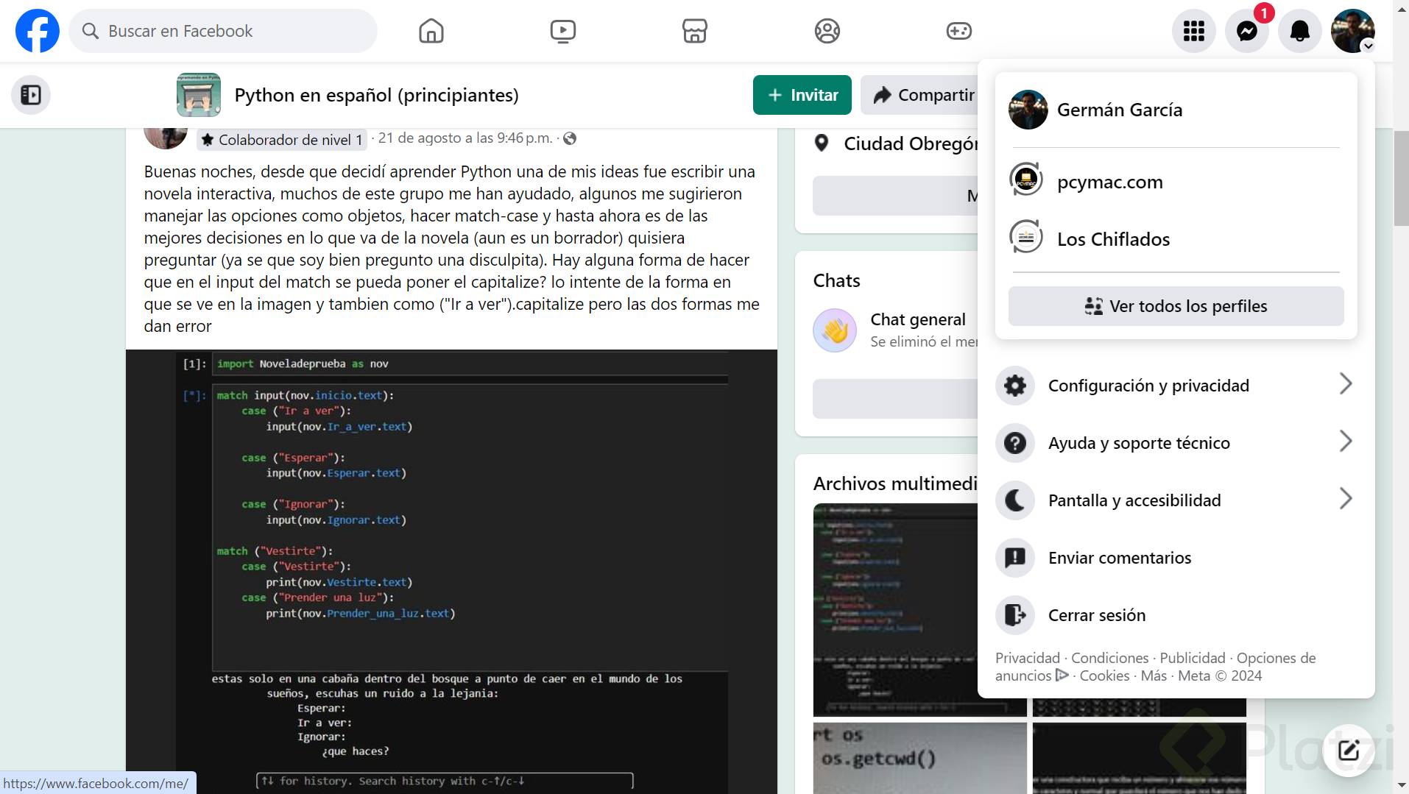The width and height of the screenshot is (1409, 794).
Task: Click the Ayuda y soporte question mark icon
Action: coord(1015,442)
